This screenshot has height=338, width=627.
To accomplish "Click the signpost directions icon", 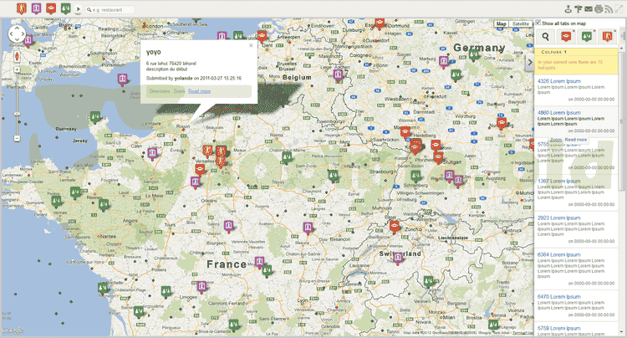I will point(578,8).
